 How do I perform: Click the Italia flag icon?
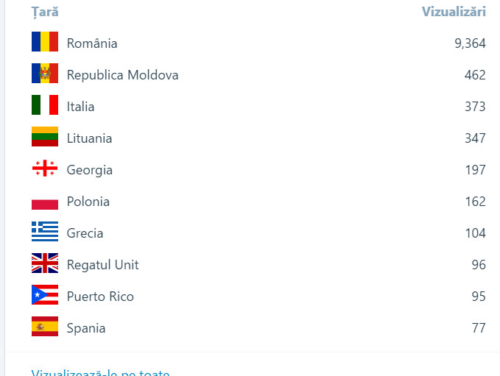44,106
